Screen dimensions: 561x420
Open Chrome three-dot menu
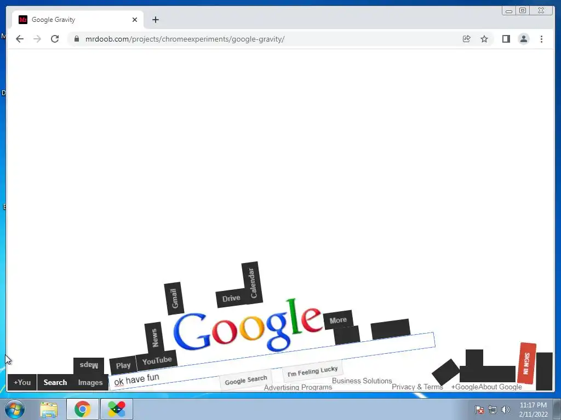click(x=541, y=39)
